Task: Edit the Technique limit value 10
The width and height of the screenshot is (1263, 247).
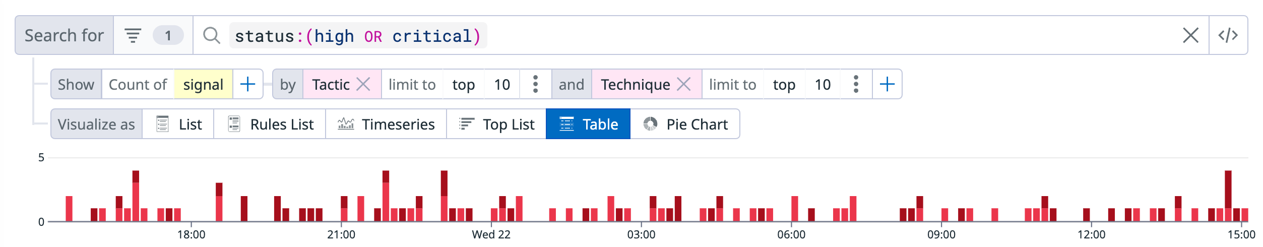Action: click(x=823, y=84)
